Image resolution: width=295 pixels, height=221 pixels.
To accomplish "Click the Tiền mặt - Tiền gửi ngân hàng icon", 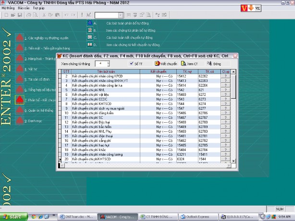I will [20, 48].
